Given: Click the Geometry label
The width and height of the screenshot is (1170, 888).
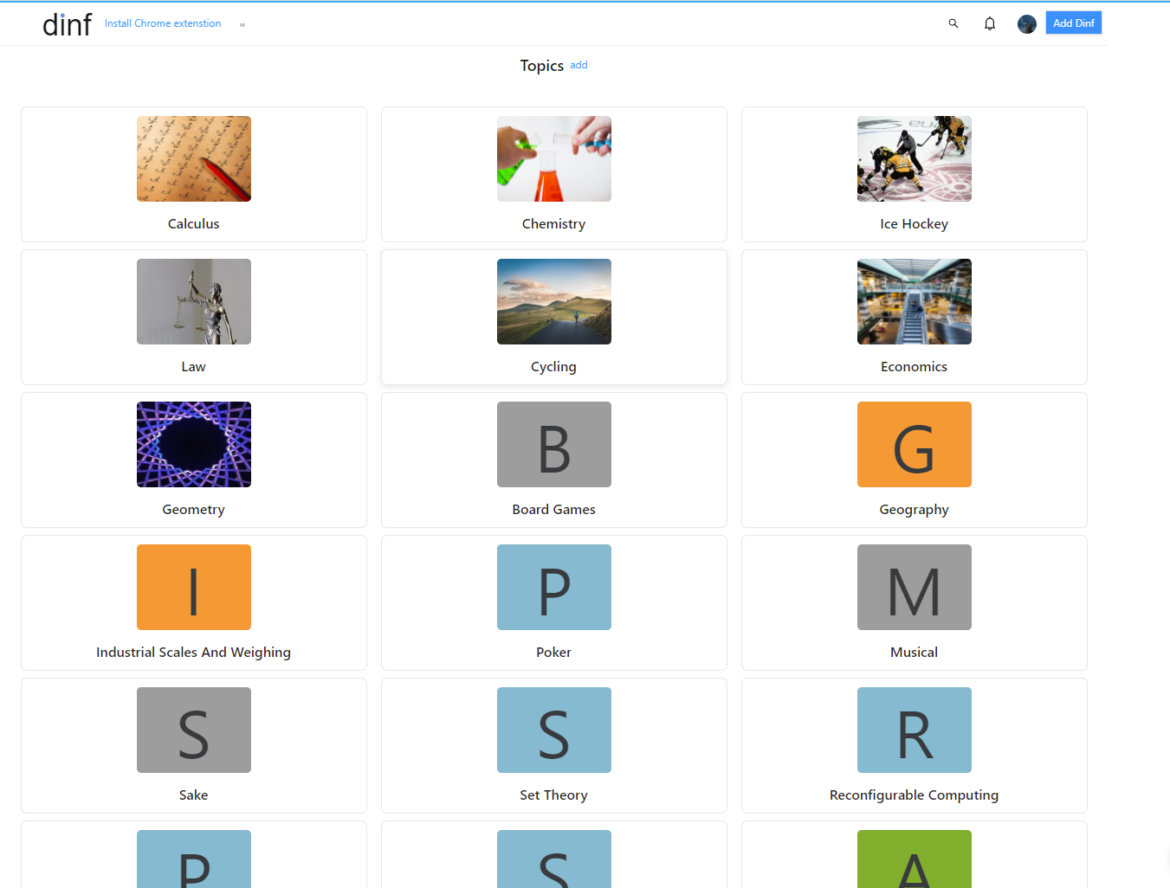Looking at the screenshot, I should tap(194, 510).
